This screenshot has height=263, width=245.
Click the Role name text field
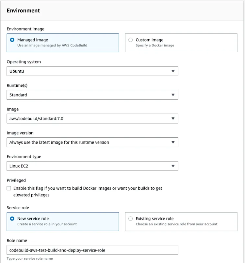tap(92, 250)
